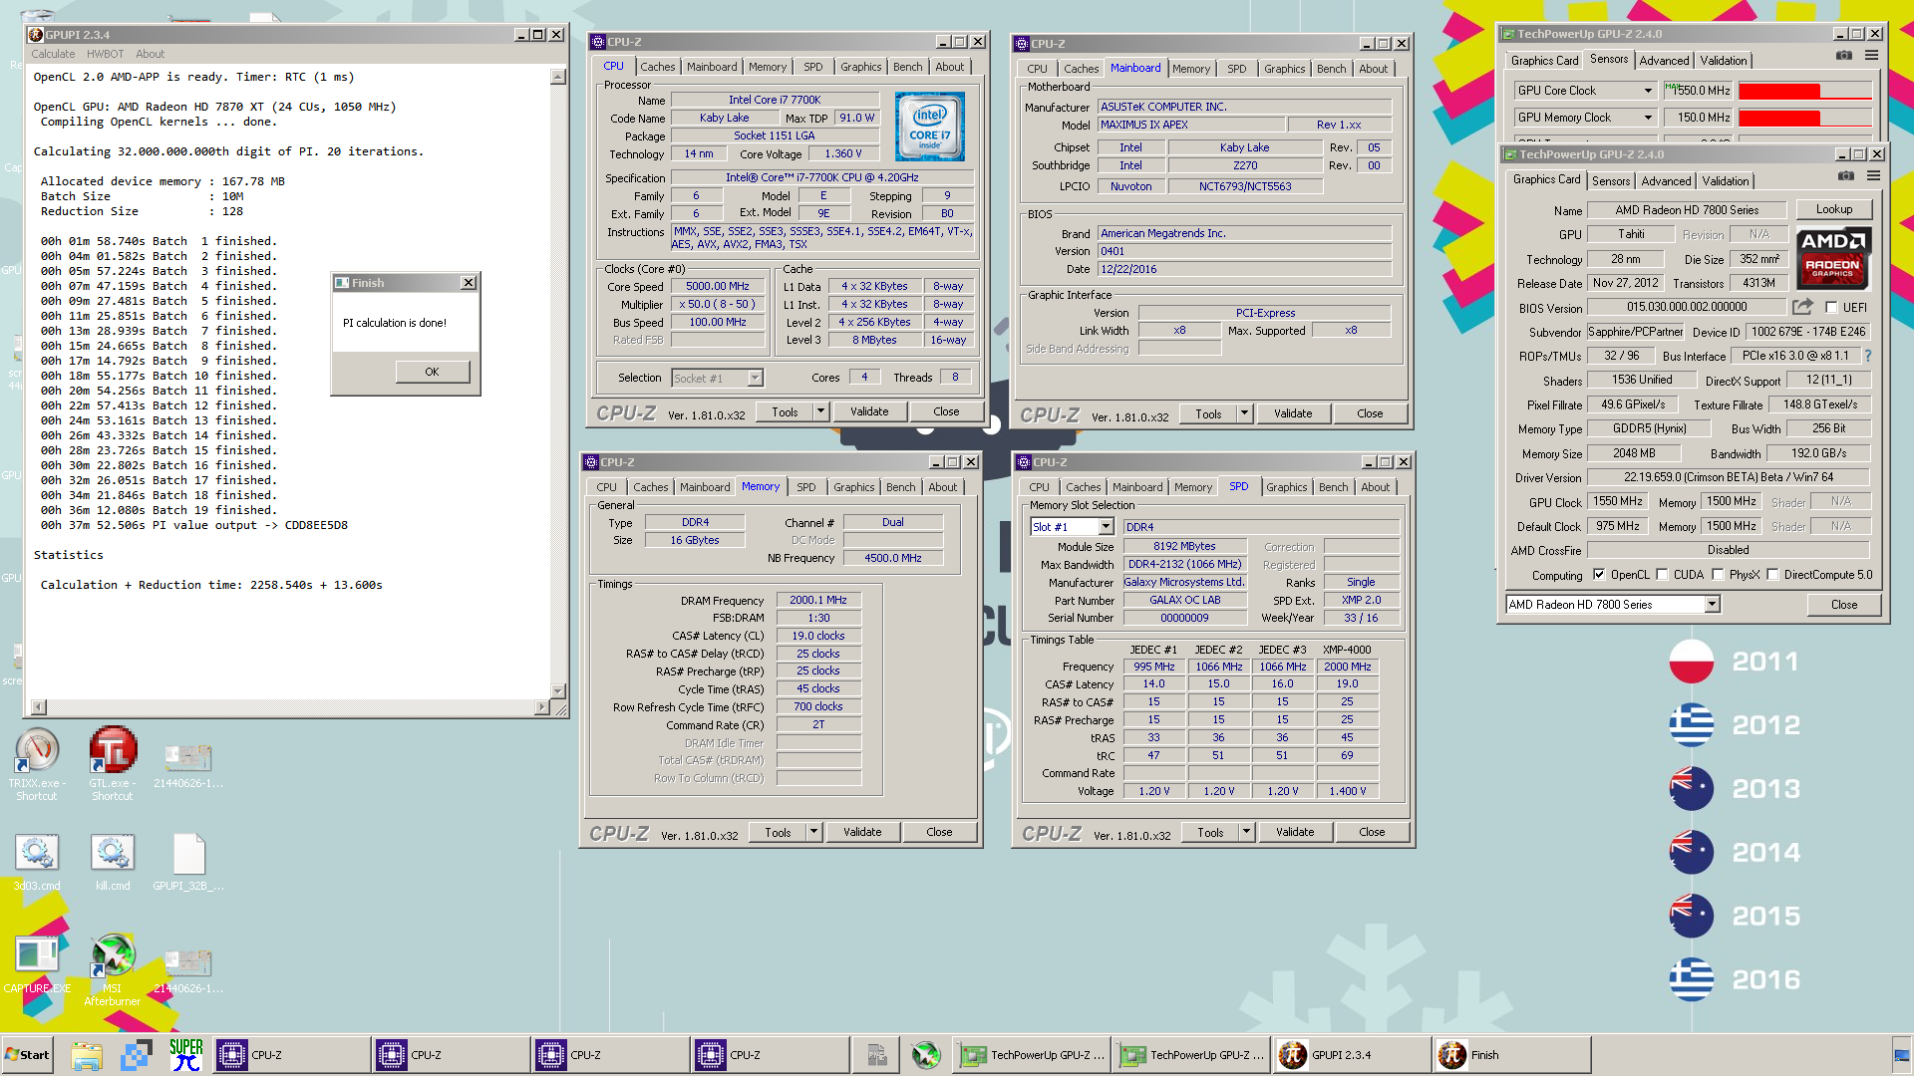Click Close button in GPU-Z Graphics Card window
The width and height of the screenshot is (1914, 1076).
click(1843, 605)
